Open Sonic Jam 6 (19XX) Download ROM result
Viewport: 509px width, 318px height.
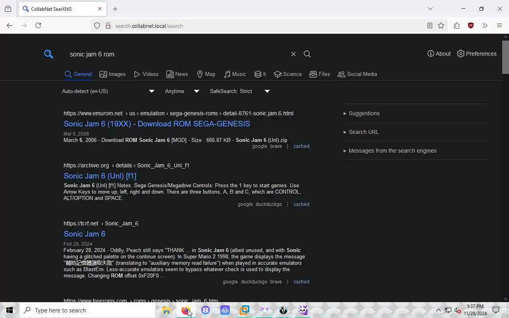tap(157, 124)
